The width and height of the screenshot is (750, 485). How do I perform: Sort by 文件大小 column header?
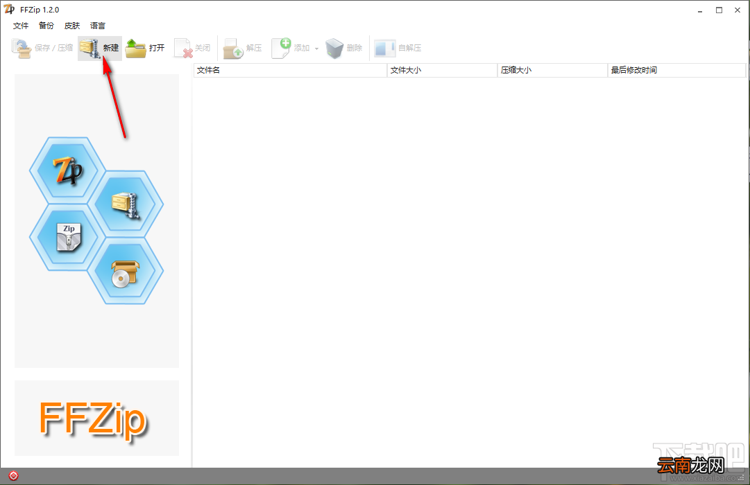coord(442,70)
